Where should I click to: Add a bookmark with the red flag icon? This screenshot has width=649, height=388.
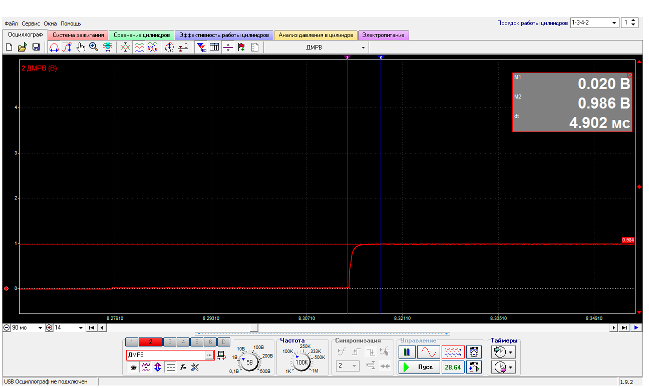[241, 47]
